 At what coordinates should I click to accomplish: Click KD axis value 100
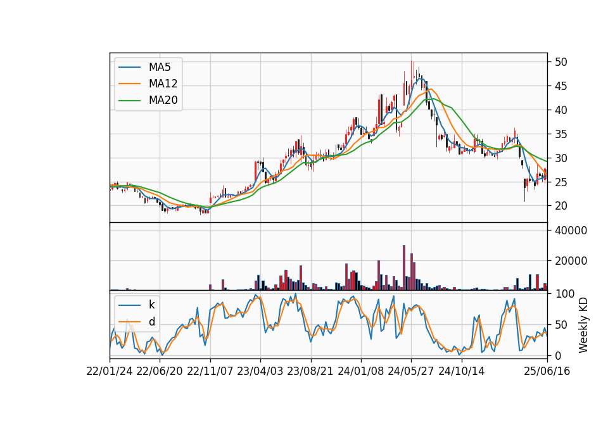pos(564,294)
